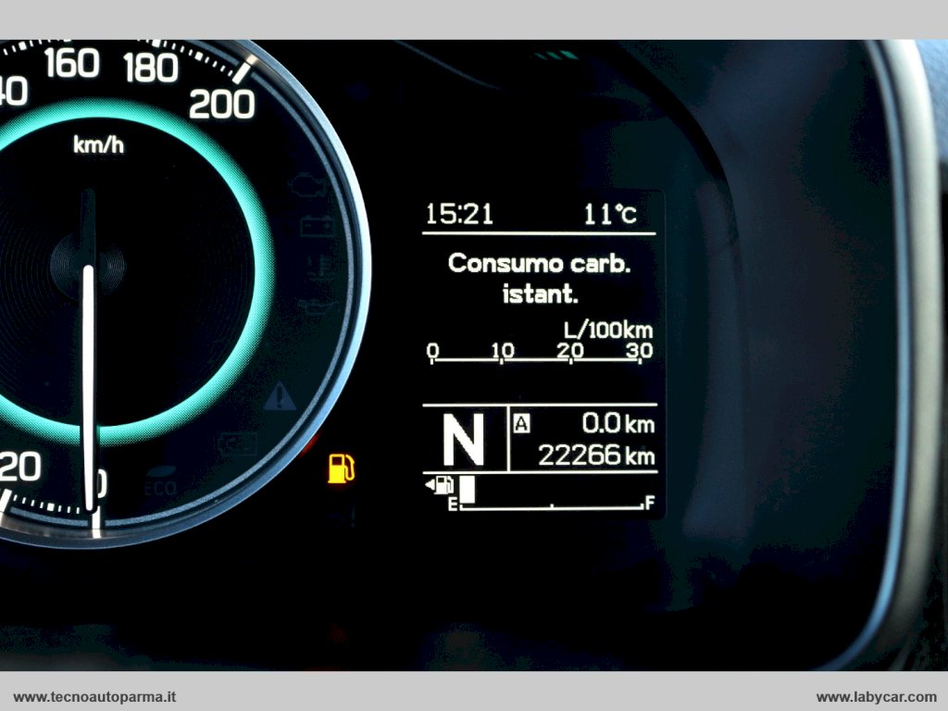
Task: Click the amber low fuel warning light
Action: [341, 468]
